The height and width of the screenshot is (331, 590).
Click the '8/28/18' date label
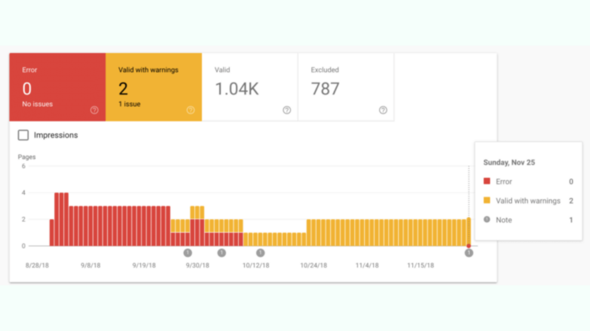(37, 265)
